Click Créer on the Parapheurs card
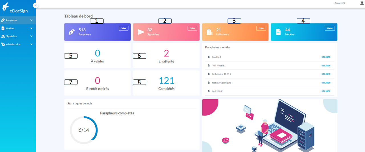This screenshot has height=152, width=365. point(123,28)
